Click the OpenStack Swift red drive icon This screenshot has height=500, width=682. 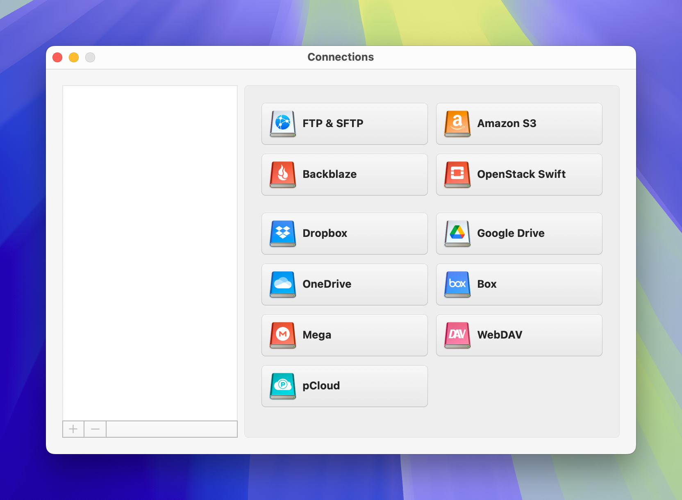[457, 174]
